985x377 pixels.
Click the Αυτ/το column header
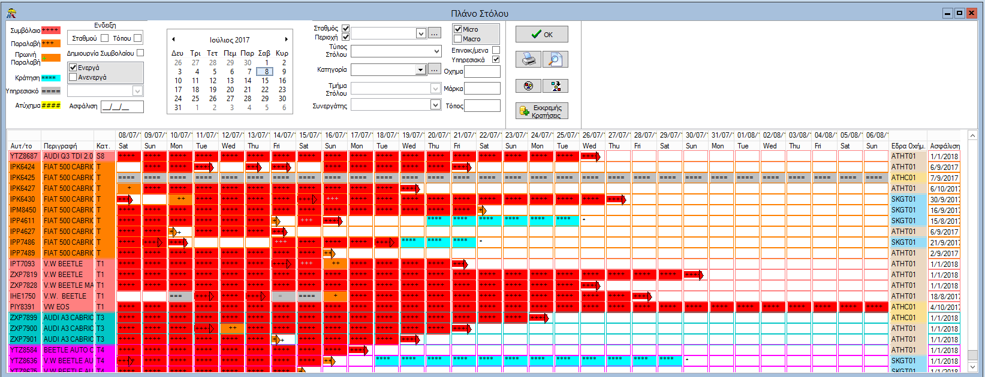pos(24,146)
